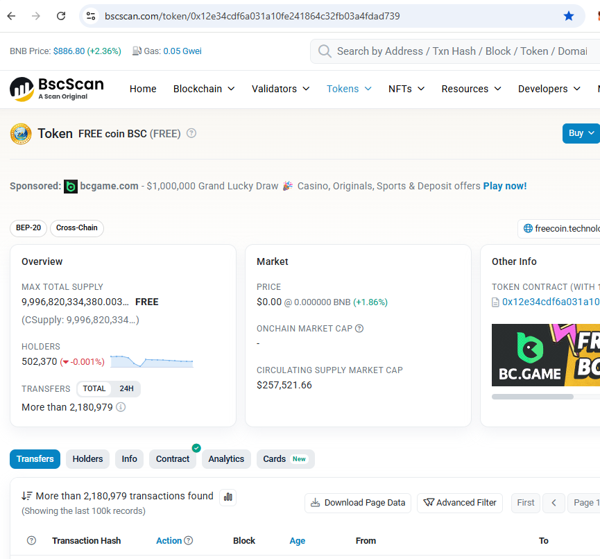Switch to the TOTAL transfers view
The width and height of the screenshot is (600, 559).
click(x=96, y=388)
